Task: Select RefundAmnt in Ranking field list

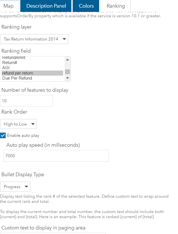Action: 14,58
